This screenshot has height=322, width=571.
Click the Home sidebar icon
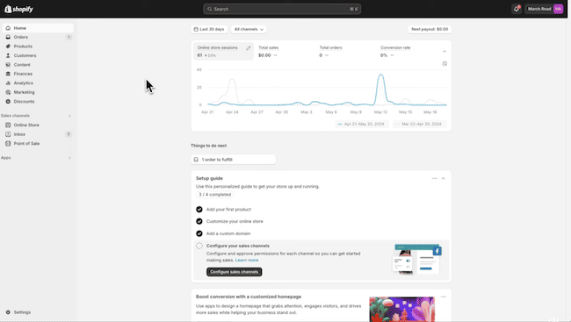pos(8,28)
